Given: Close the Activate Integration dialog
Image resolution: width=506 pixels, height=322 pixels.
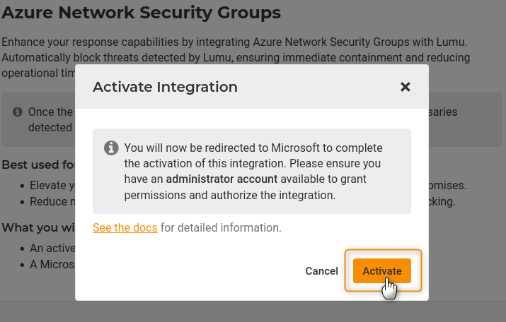Looking at the screenshot, I should pyautogui.click(x=405, y=87).
